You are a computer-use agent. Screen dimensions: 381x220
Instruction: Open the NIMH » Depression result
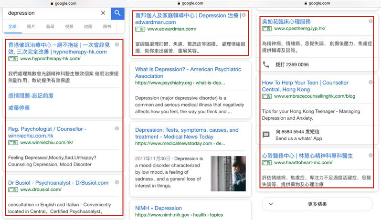[x=159, y=208]
